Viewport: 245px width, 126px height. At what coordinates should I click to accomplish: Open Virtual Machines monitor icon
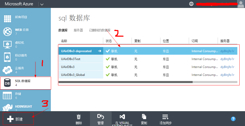coord(7,44)
